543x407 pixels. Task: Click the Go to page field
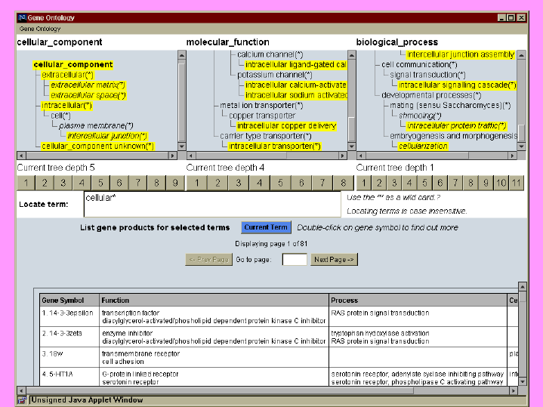point(295,260)
